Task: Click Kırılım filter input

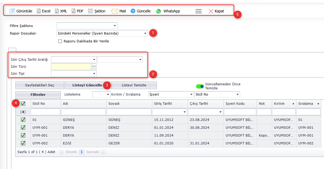Action: (x=284, y=112)
